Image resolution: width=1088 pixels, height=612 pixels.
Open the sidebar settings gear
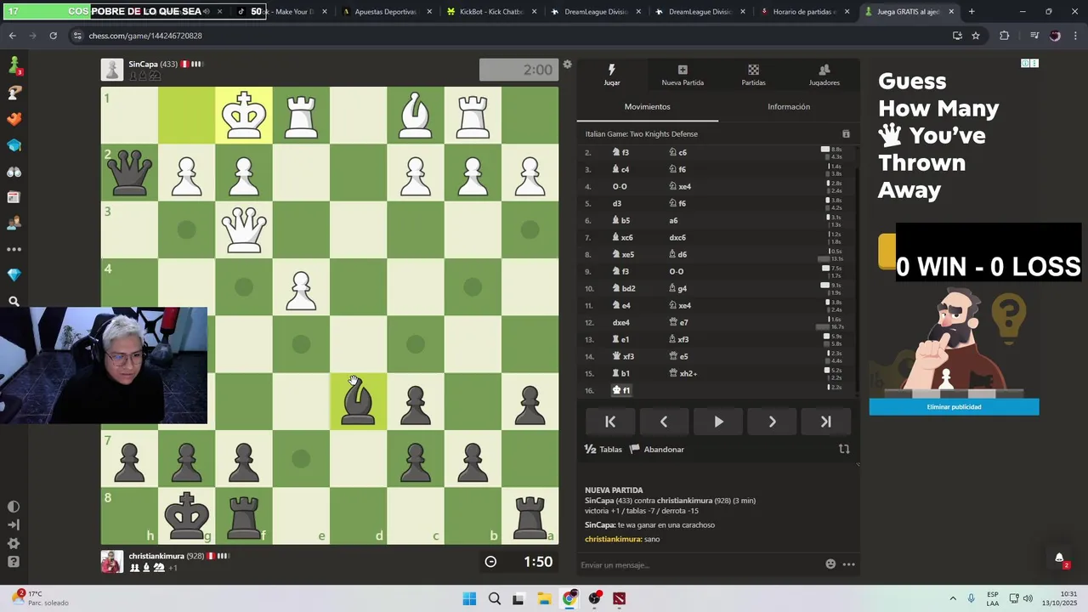(14, 544)
